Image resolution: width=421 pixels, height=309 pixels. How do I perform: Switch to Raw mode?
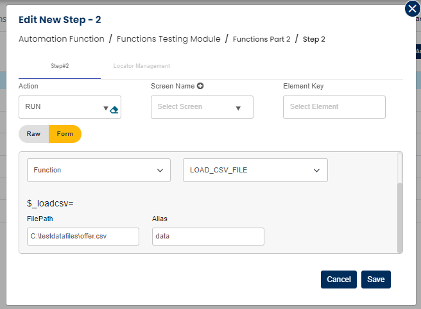(x=33, y=134)
